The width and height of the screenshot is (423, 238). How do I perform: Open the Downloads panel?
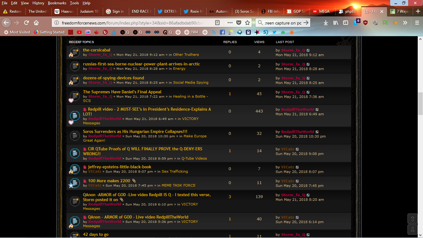[x=326, y=23]
